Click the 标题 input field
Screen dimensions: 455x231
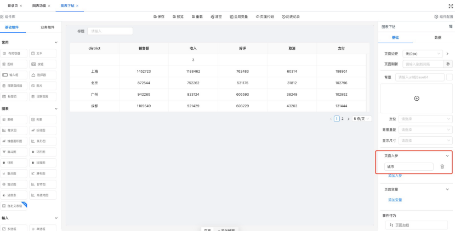tap(110, 31)
